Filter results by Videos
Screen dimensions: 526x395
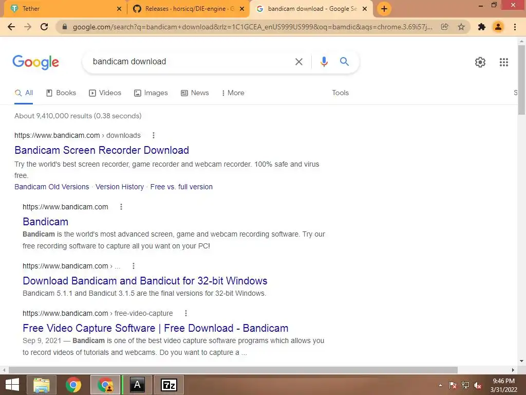pyautogui.click(x=105, y=93)
